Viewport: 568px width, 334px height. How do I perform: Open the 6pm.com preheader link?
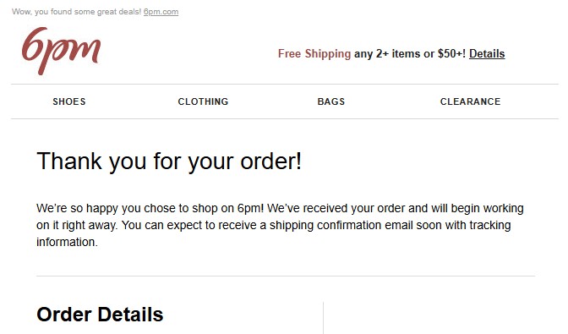click(x=161, y=12)
